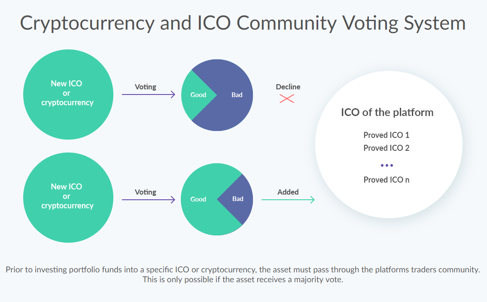
Task: Click the top New ICO green circle
Action: (x=68, y=94)
